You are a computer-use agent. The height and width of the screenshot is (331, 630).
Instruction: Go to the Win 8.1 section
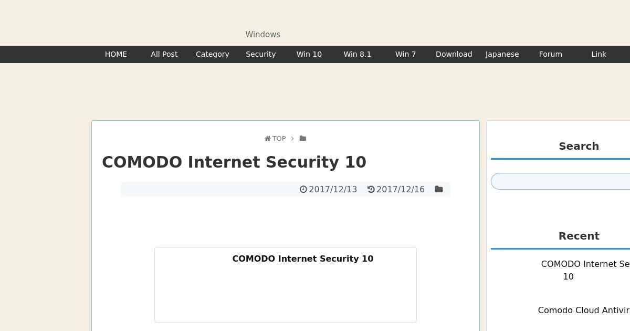click(x=358, y=54)
